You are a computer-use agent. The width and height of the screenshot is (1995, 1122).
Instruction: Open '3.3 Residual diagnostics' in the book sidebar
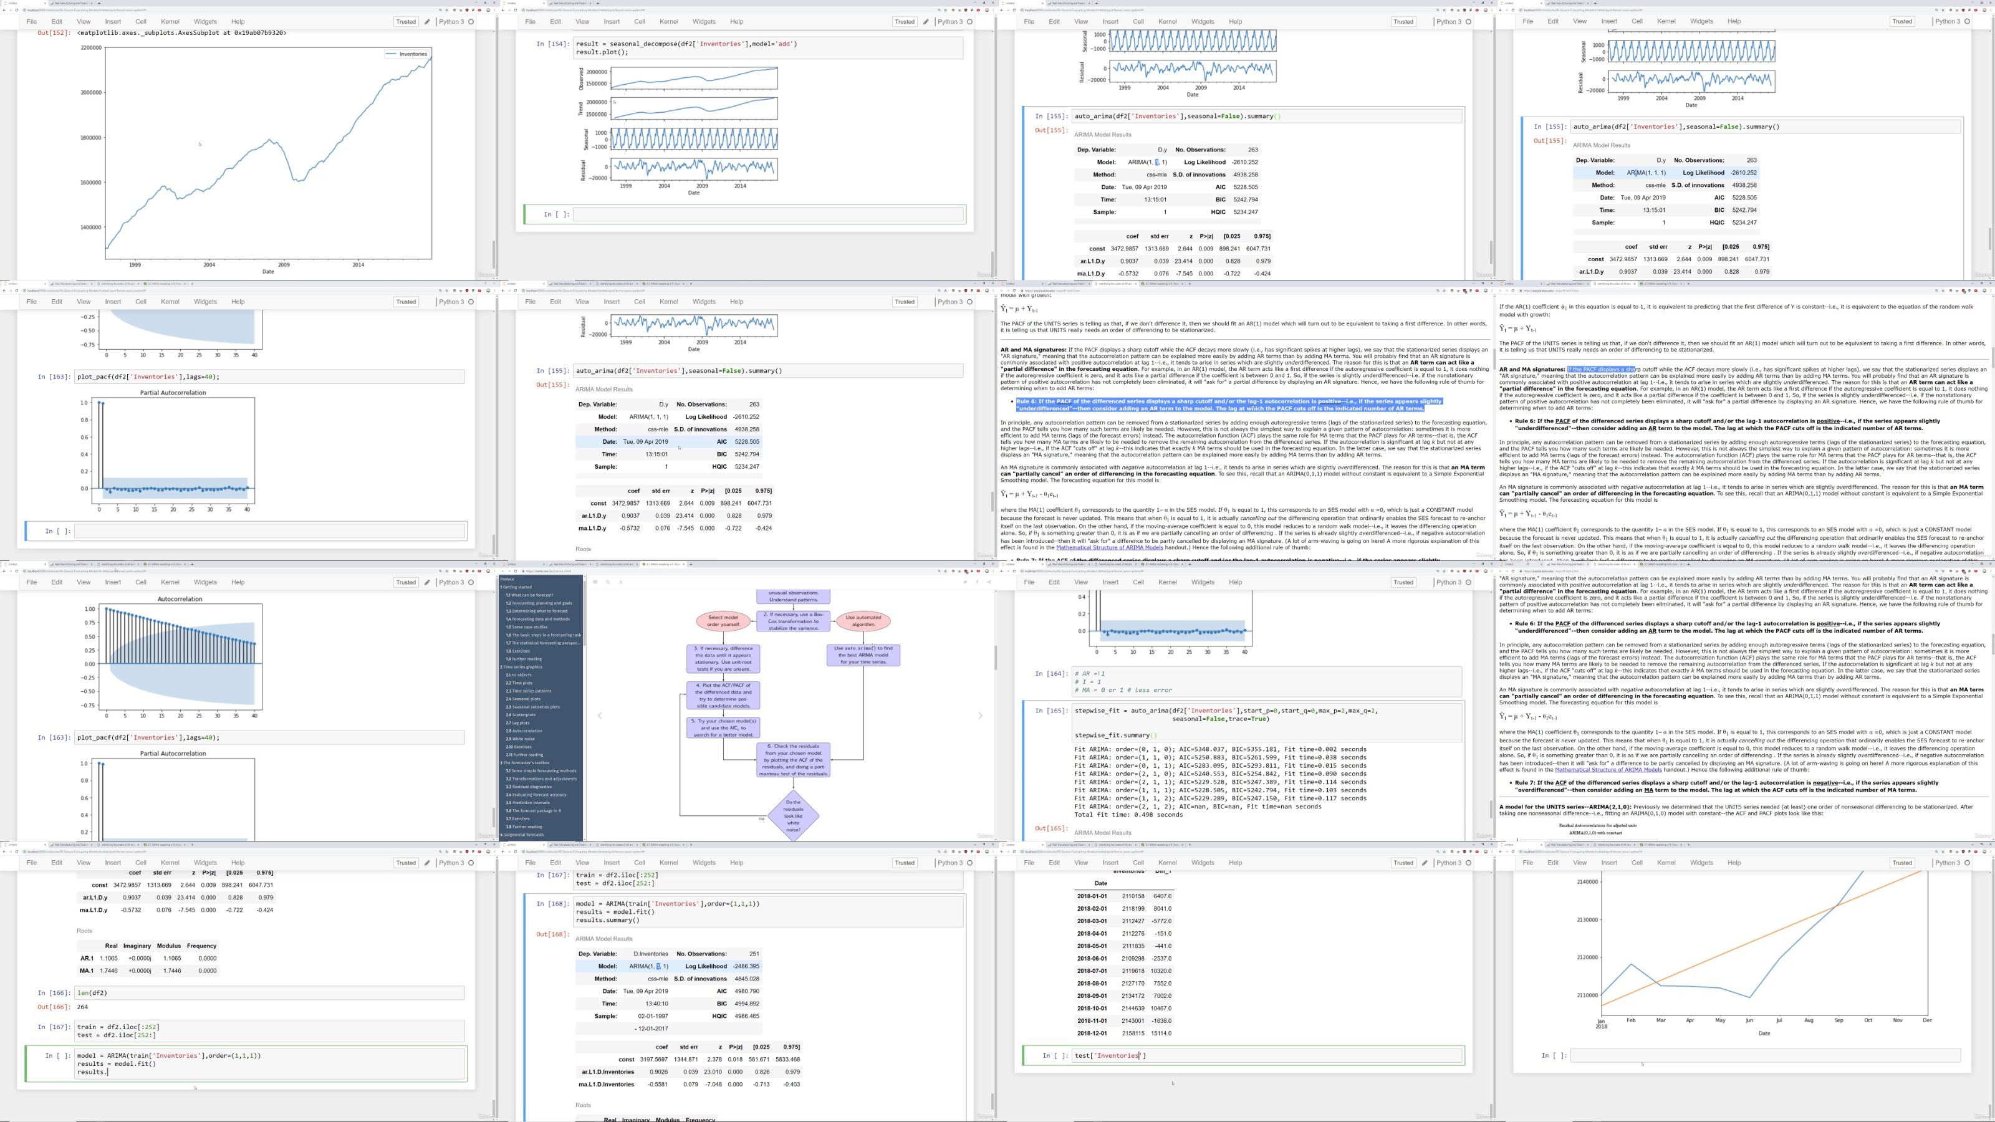pyautogui.click(x=529, y=787)
